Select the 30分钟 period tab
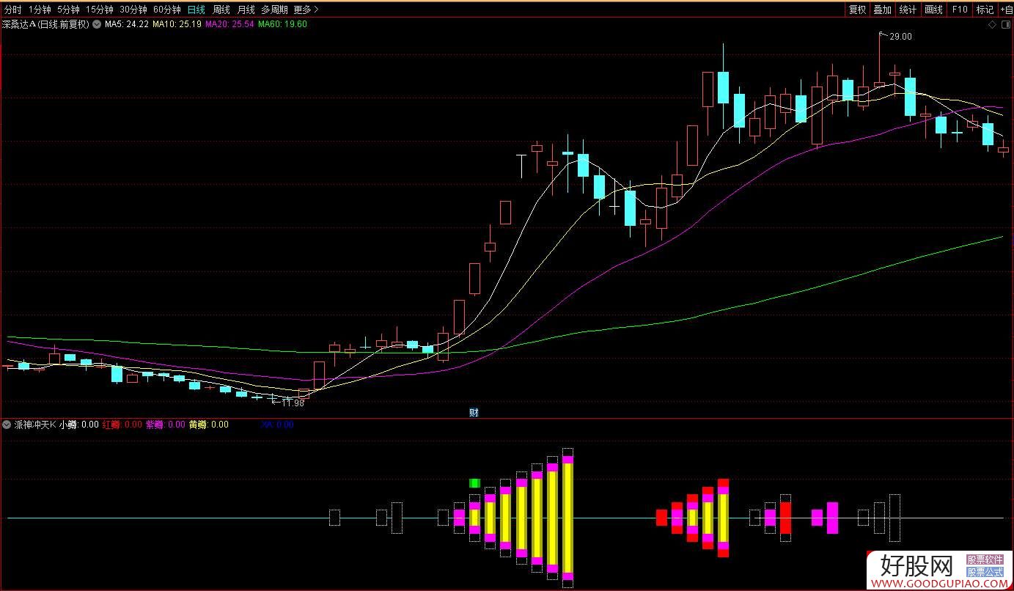The height and width of the screenshot is (591, 1014). pos(133,10)
